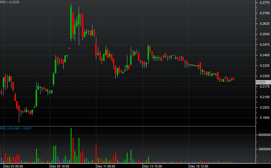Click the tallest green volume bar
Screen dimensions: 271x168
(x=71, y=145)
